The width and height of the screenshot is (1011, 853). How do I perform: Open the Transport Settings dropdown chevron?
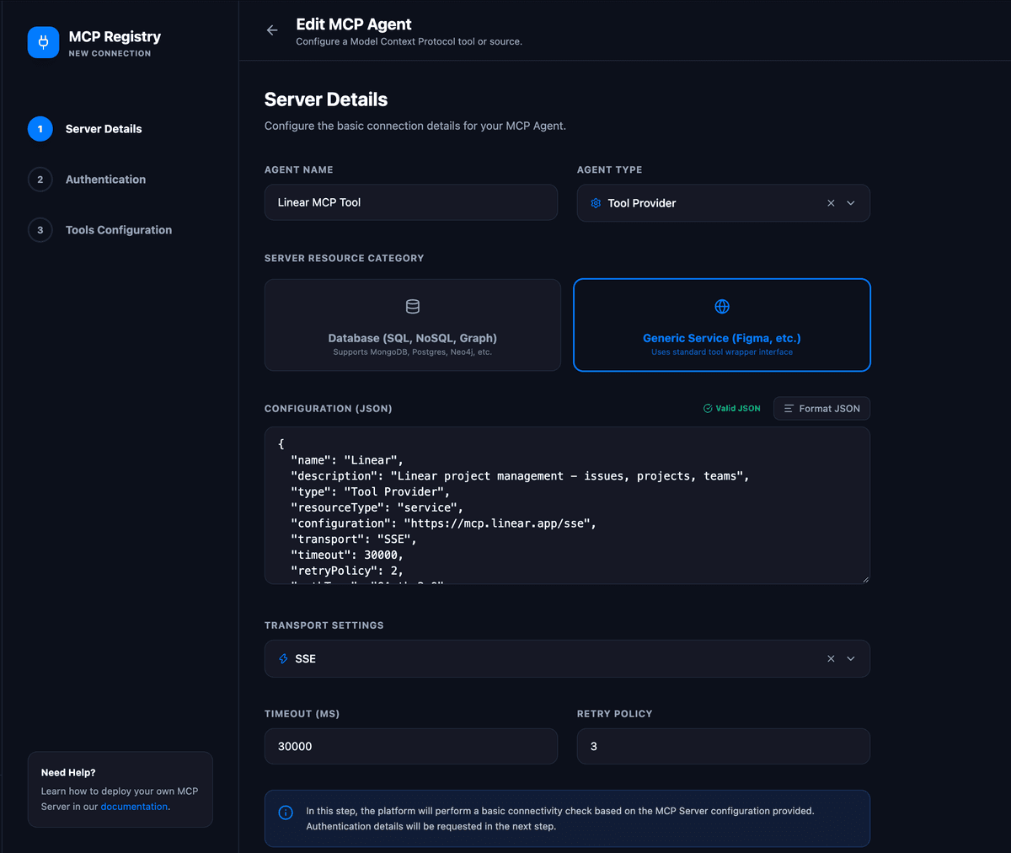point(851,659)
